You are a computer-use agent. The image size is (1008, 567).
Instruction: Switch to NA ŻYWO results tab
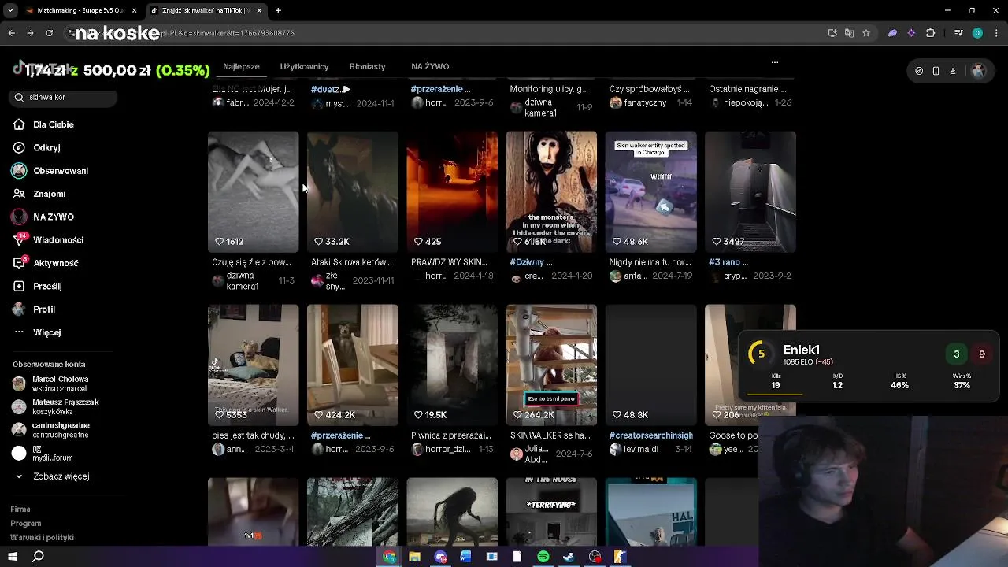point(430,66)
